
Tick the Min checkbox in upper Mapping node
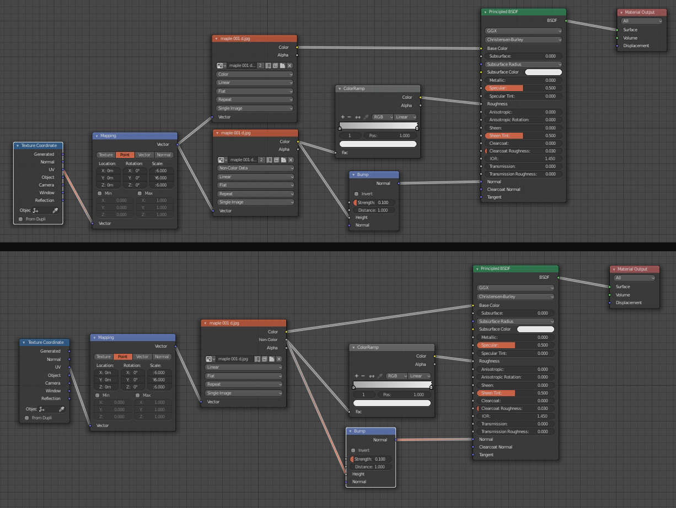coord(100,193)
